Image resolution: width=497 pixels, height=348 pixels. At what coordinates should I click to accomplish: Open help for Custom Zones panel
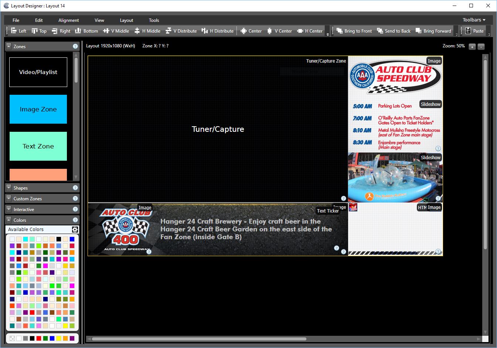(75, 198)
